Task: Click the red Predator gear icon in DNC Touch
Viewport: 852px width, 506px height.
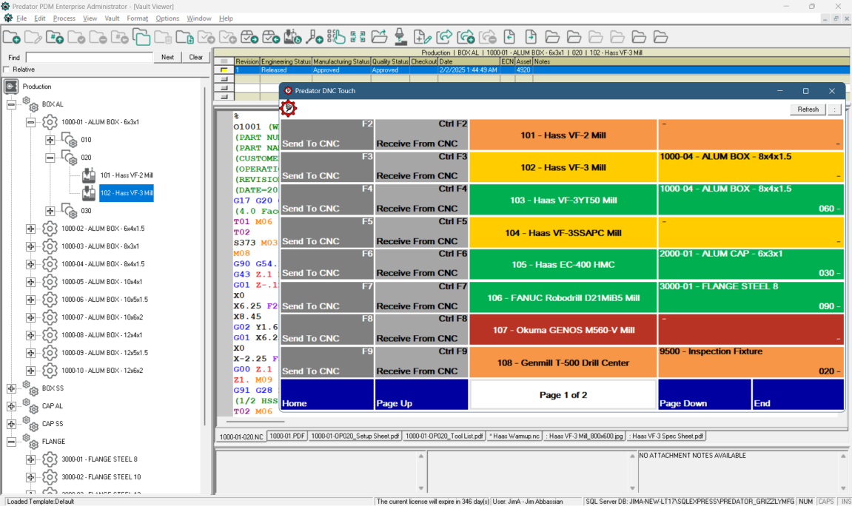Action: pyautogui.click(x=288, y=107)
